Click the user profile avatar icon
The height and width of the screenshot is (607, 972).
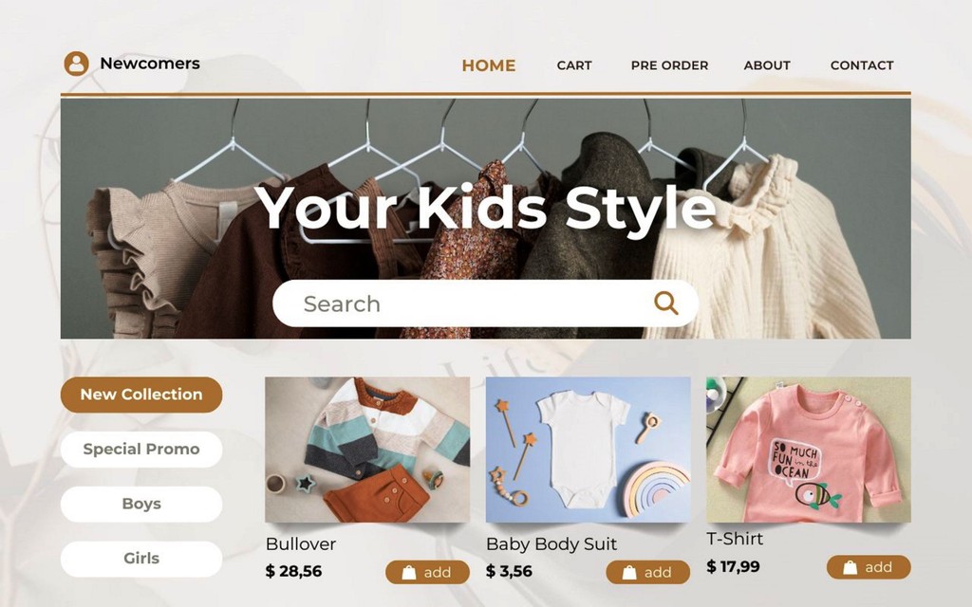[x=76, y=64]
